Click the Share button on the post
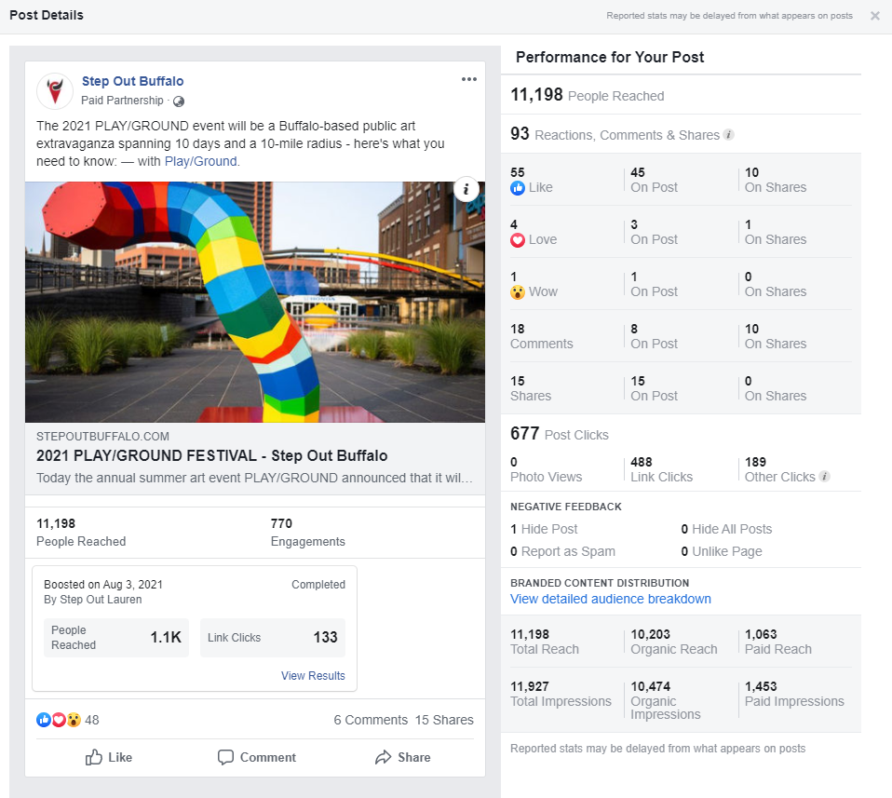 [403, 757]
